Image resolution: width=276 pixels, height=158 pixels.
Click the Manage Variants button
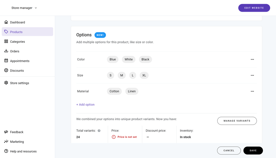pyautogui.click(x=237, y=121)
